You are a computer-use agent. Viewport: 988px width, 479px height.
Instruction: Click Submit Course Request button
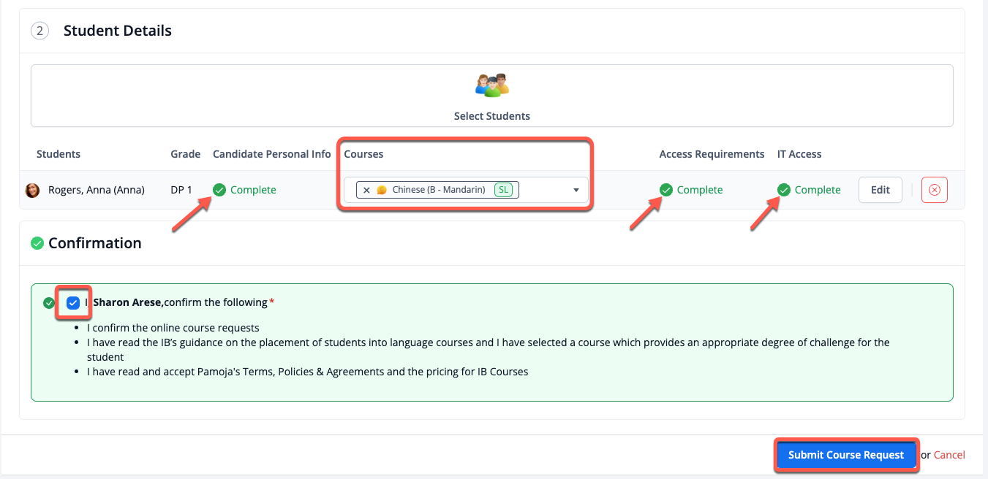pos(845,455)
